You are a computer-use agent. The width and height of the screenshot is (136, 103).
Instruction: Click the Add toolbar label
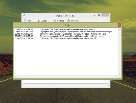coord(30,21)
